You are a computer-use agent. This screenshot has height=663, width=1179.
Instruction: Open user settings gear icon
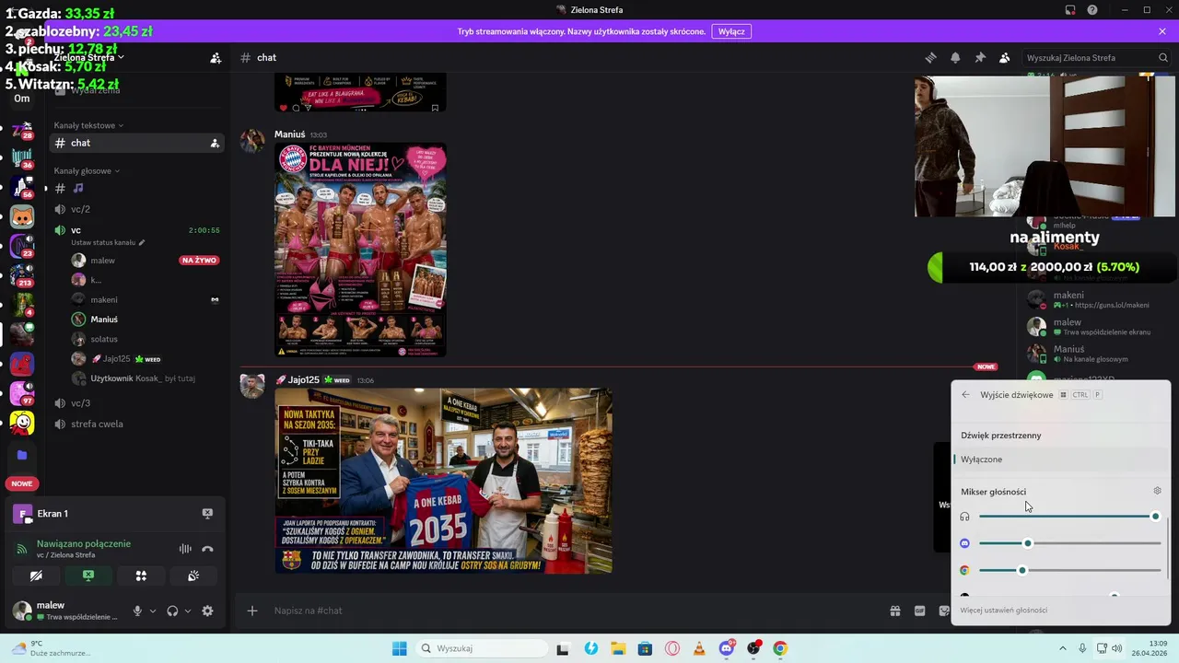coord(207,611)
